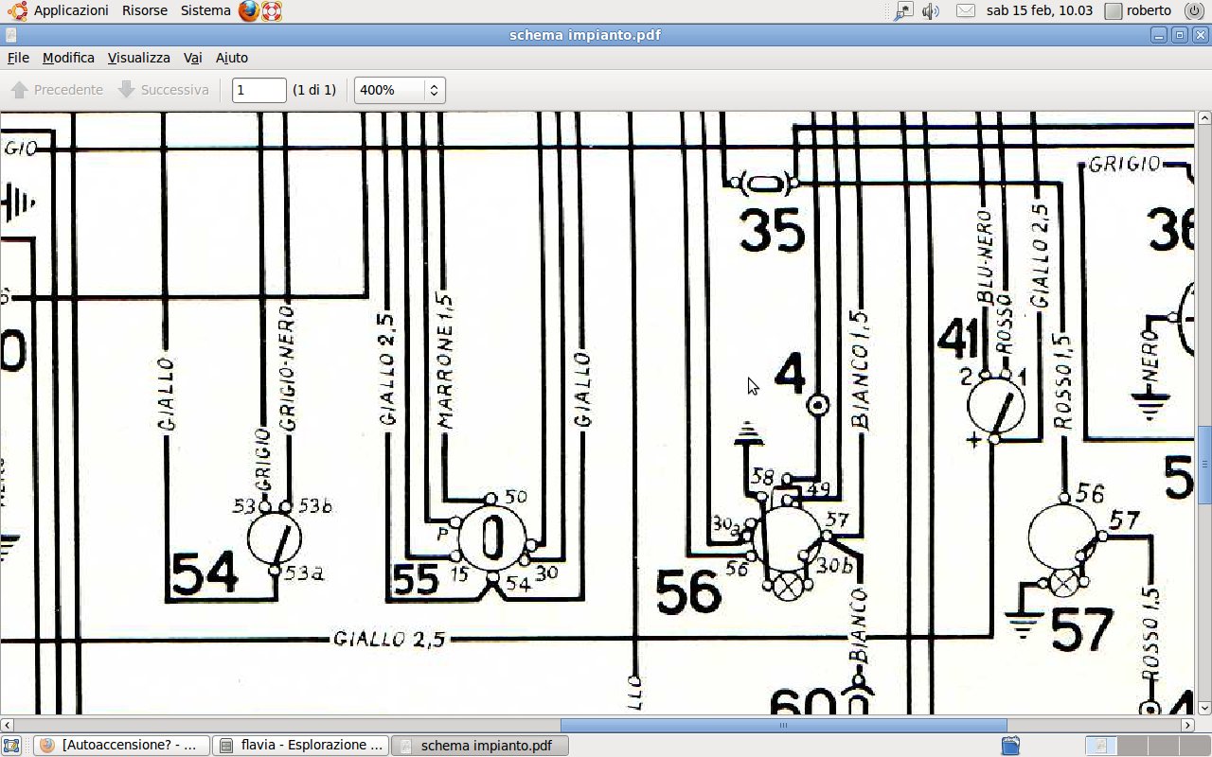Click the vertical scrollbar up arrow
This screenshot has height=757, width=1212.
1203,119
